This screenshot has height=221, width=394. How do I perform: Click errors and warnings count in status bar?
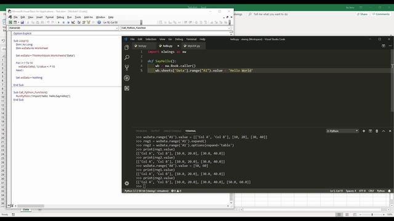[x=176, y=191]
